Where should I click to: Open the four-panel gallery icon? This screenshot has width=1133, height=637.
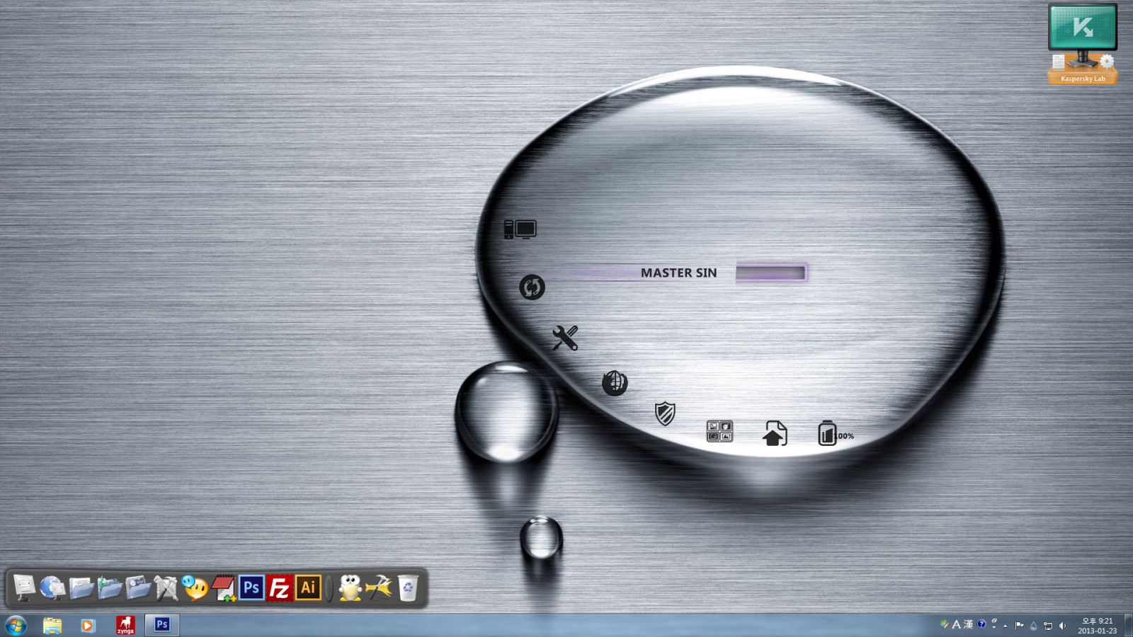(x=719, y=431)
